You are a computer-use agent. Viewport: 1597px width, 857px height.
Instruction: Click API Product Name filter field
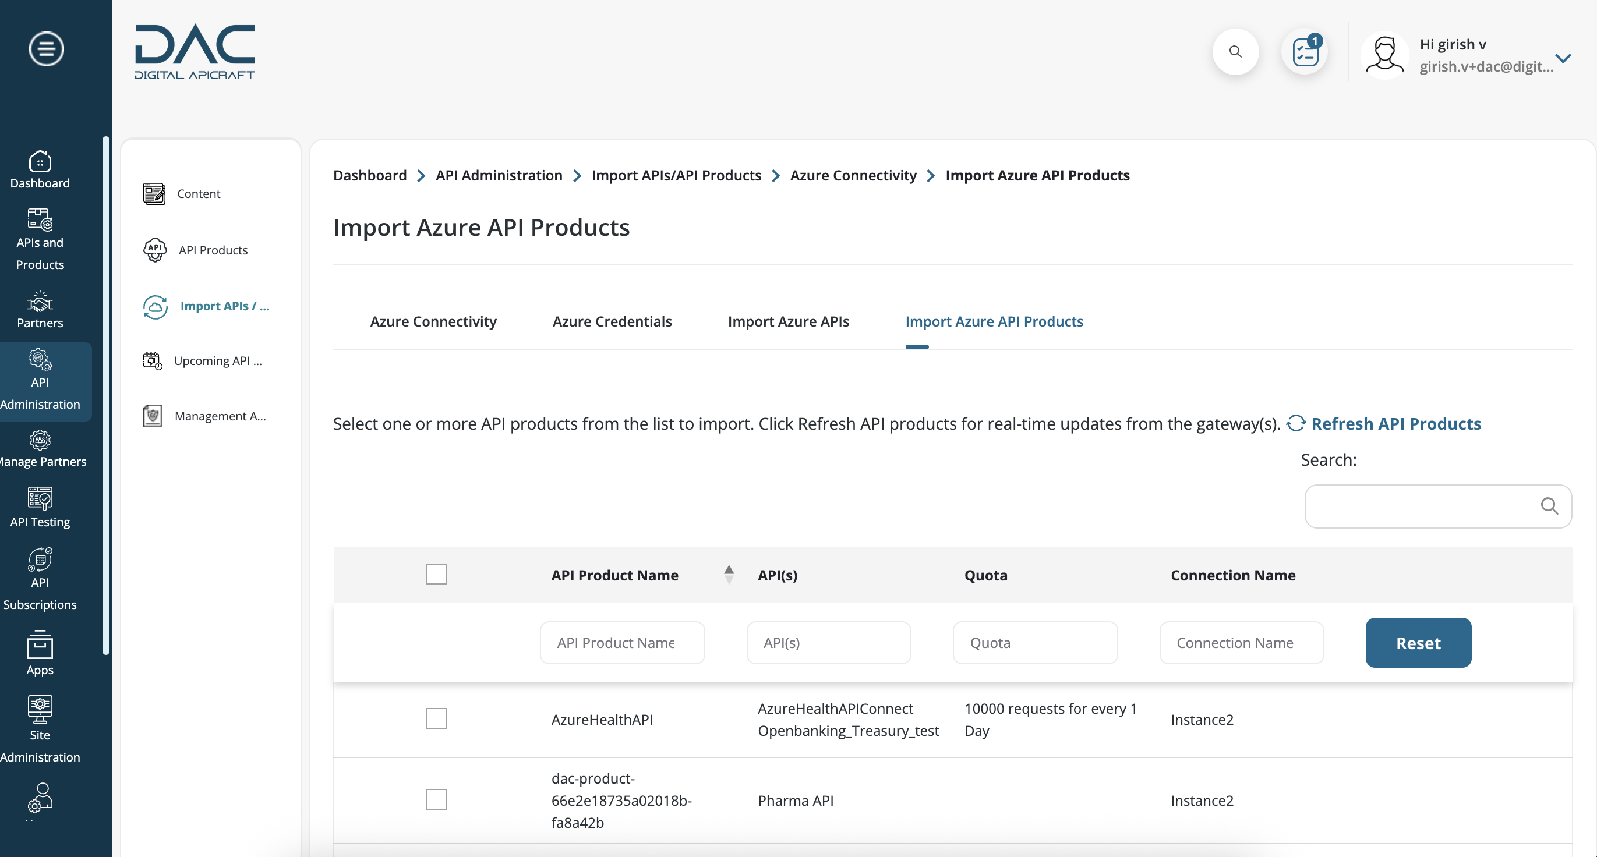pyautogui.click(x=622, y=643)
